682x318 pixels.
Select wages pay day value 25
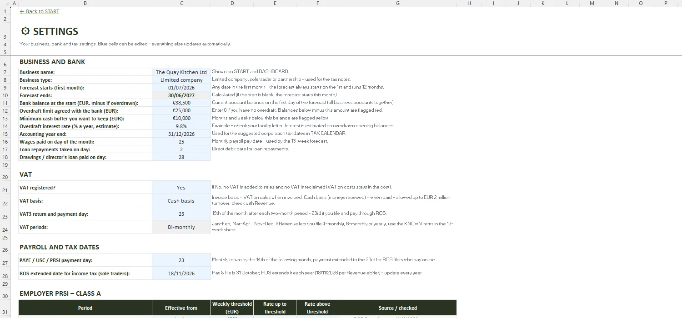(181, 142)
